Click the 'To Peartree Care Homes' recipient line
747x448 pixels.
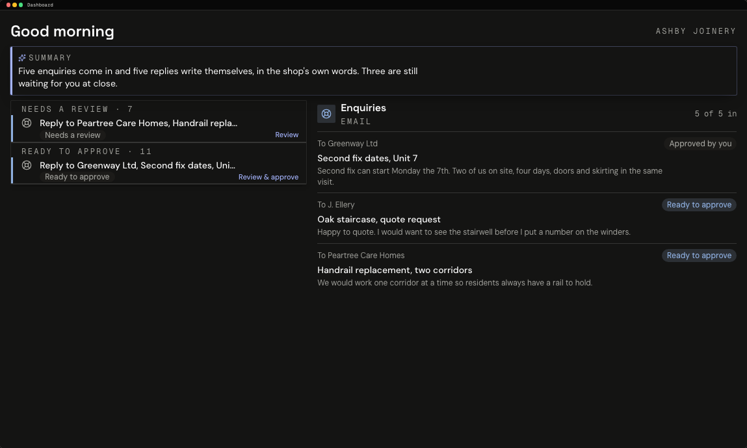361,256
